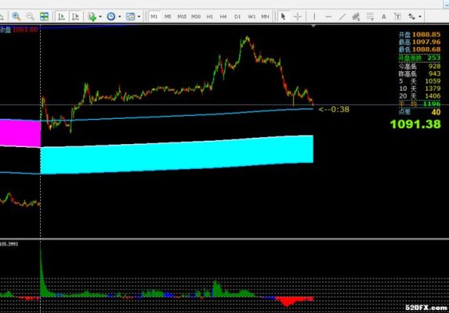The height and width of the screenshot is (313, 449).
Task: Switch chart to W1 timeframe
Action: [x=252, y=16]
